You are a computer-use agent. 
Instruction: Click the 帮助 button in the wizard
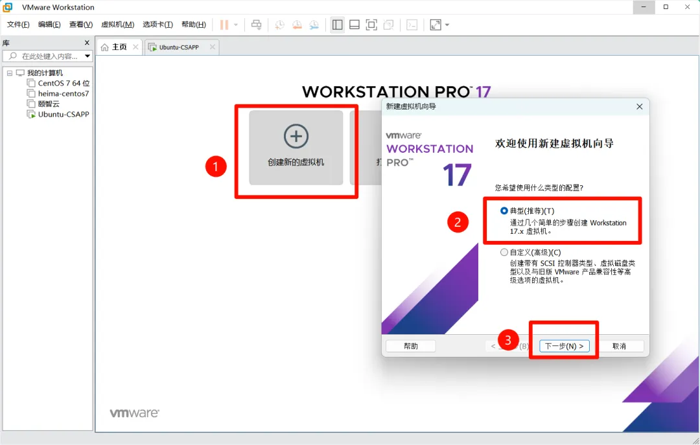pyautogui.click(x=411, y=346)
